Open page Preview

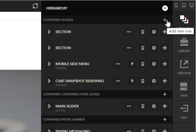[184, 67]
